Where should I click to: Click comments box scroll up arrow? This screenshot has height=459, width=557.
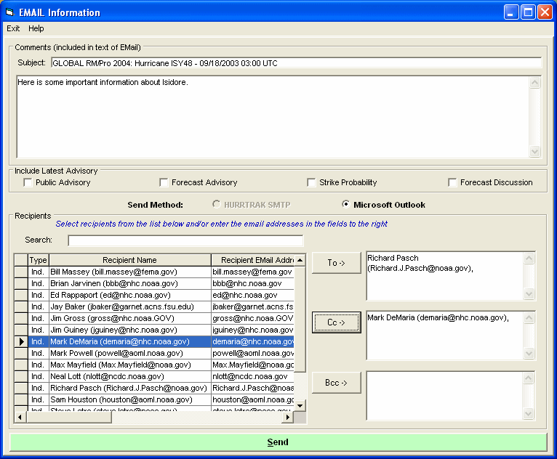pos(534,82)
